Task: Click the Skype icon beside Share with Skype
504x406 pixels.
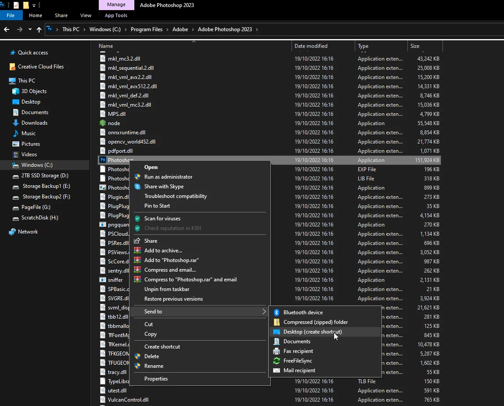Action: (137, 187)
